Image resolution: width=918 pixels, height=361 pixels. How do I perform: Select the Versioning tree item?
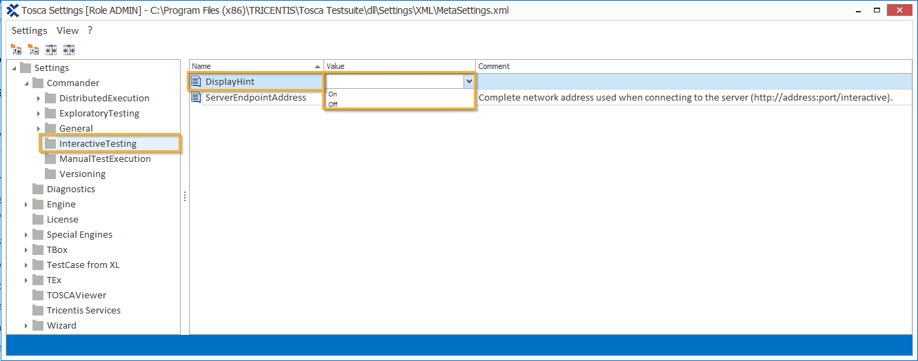point(82,174)
